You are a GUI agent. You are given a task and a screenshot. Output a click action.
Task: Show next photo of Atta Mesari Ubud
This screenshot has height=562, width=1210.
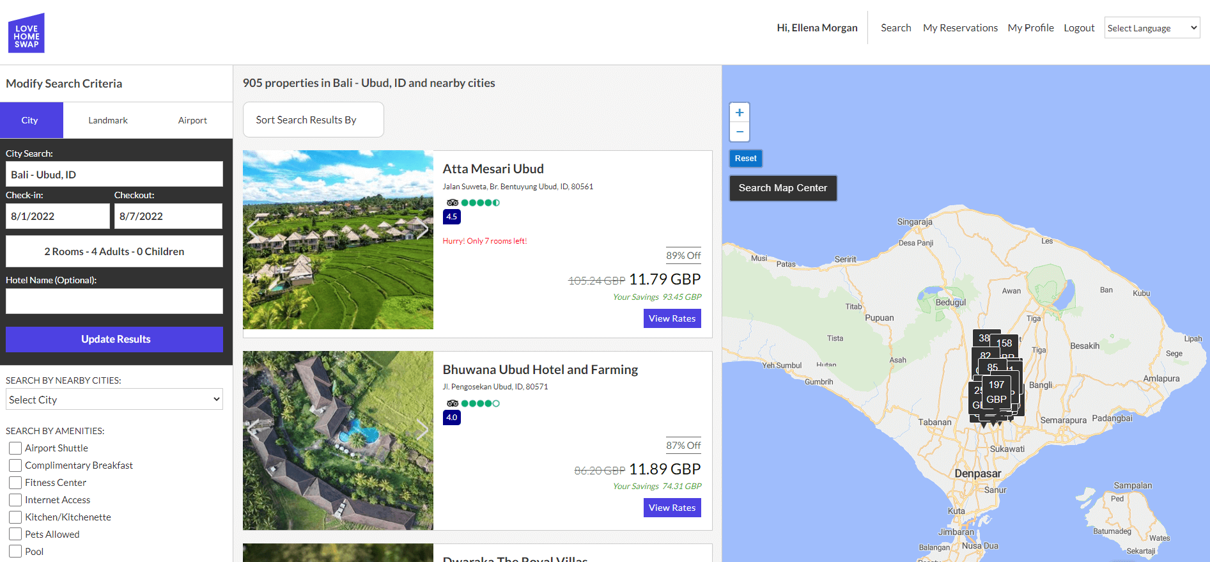(x=422, y=228)
